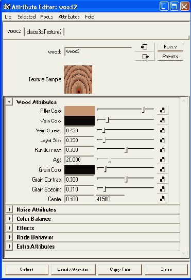This screenshot has width=191, height=280.
Task: Click the Randomness value field
Action: [x=79, y=150]
